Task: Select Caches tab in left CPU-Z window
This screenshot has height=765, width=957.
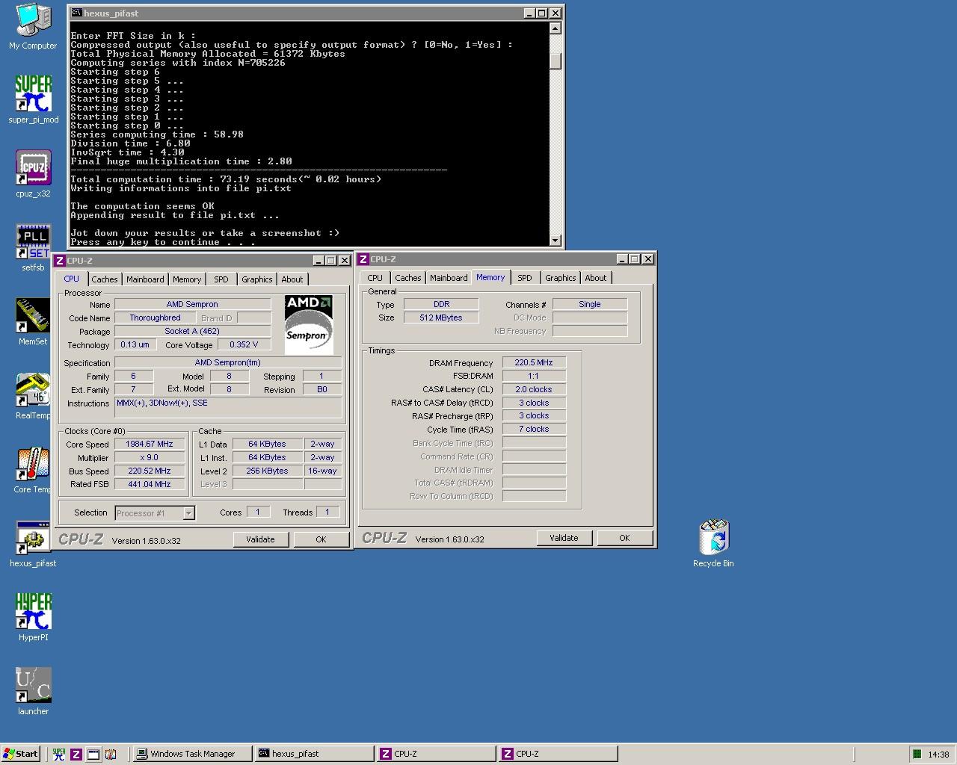Action: [x=105, y=279]
